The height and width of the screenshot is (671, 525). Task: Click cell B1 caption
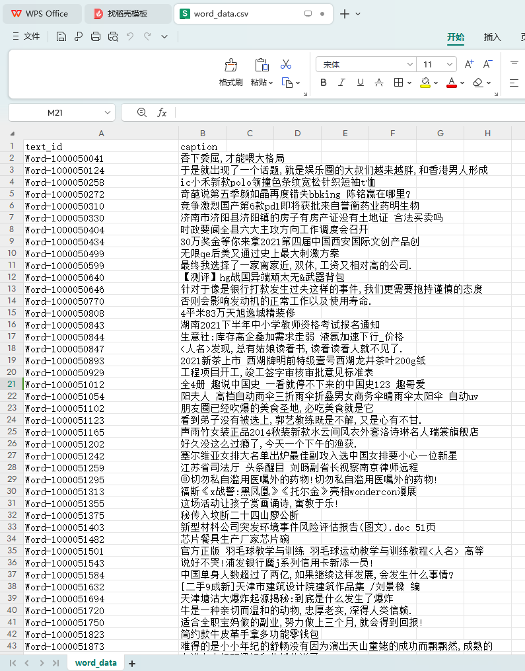point(203,146)
